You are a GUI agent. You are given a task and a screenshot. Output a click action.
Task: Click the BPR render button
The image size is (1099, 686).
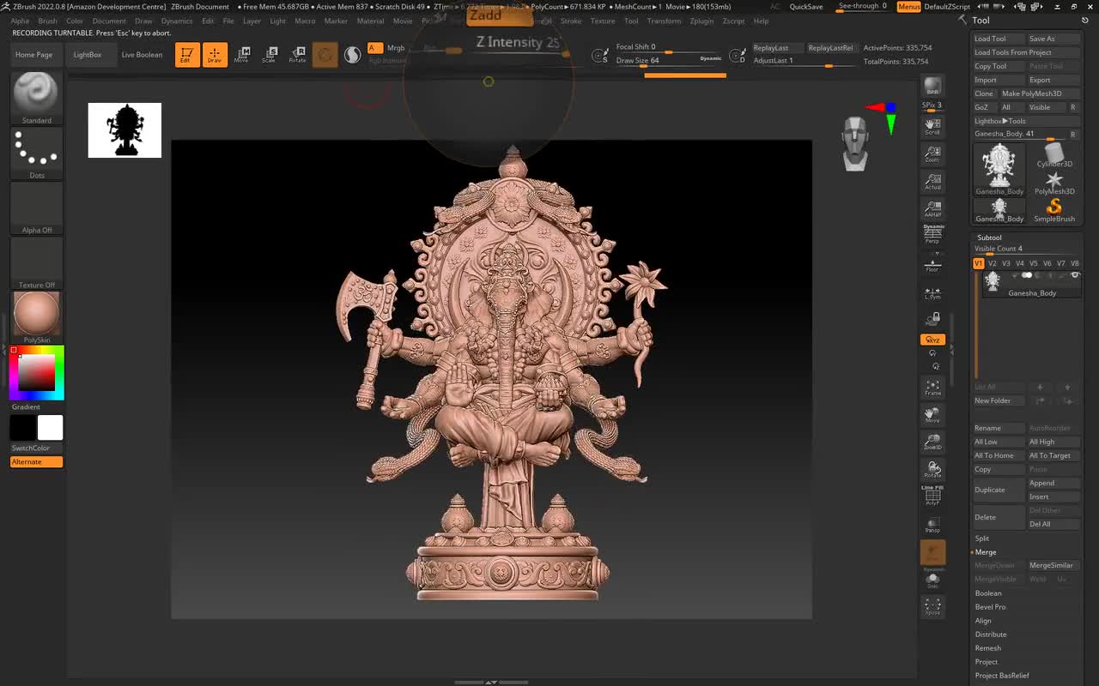(932, 87)
